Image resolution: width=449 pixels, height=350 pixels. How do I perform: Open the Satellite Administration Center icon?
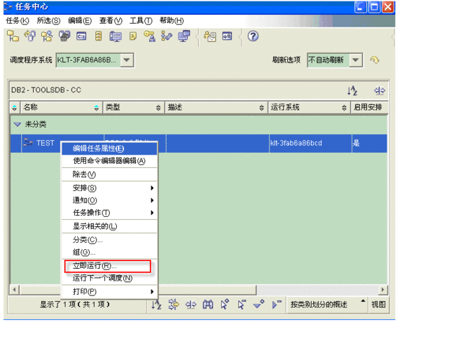(47, 36)
